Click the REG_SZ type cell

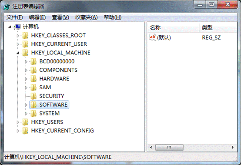pos(211,37)
